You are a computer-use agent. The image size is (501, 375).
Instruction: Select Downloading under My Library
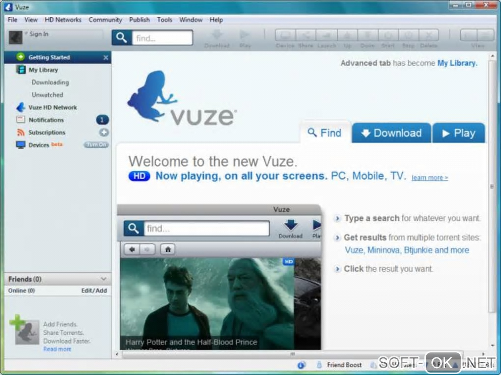(x=50, y=82)
